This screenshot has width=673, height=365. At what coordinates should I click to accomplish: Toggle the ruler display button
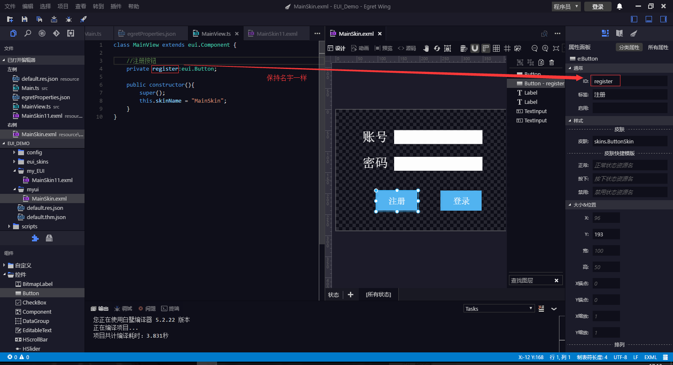pyautogui.click(x=486, y=48)
